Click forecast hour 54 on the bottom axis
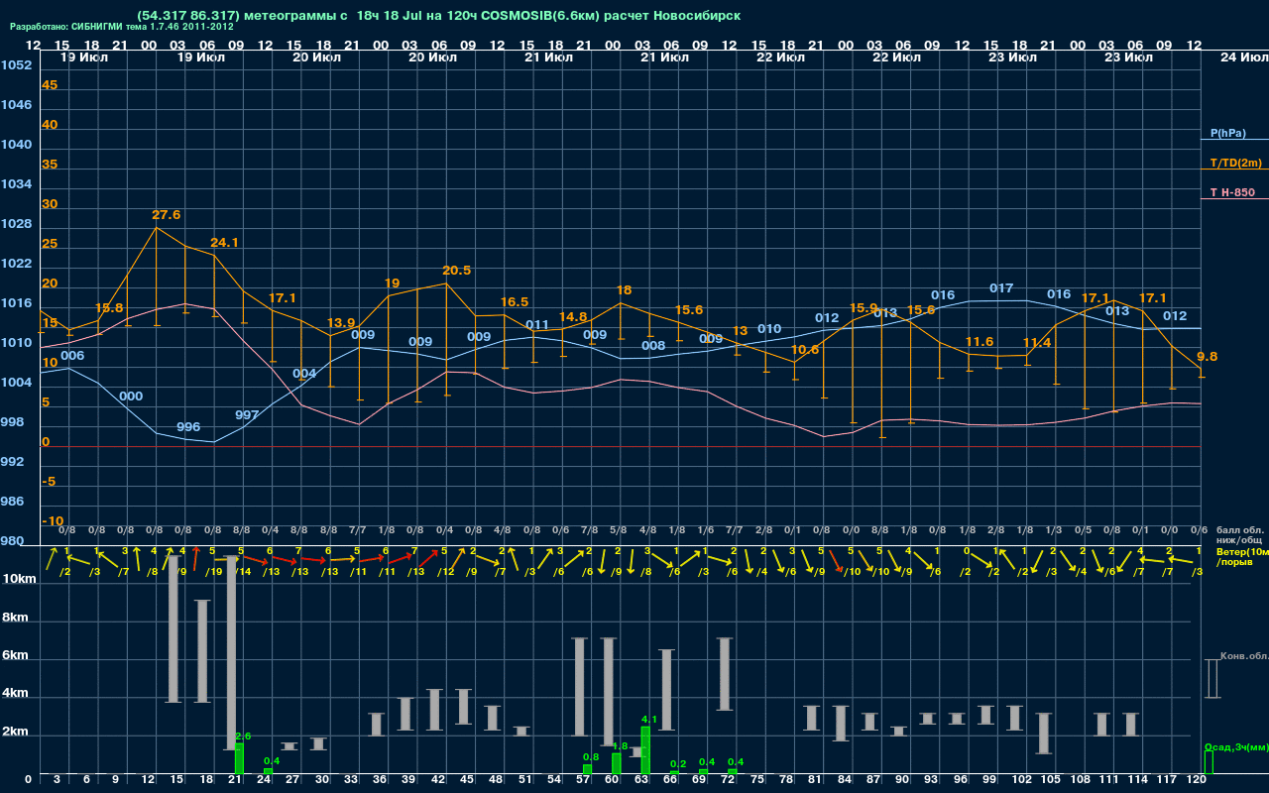1269x793 pixels. click(553, 780)
